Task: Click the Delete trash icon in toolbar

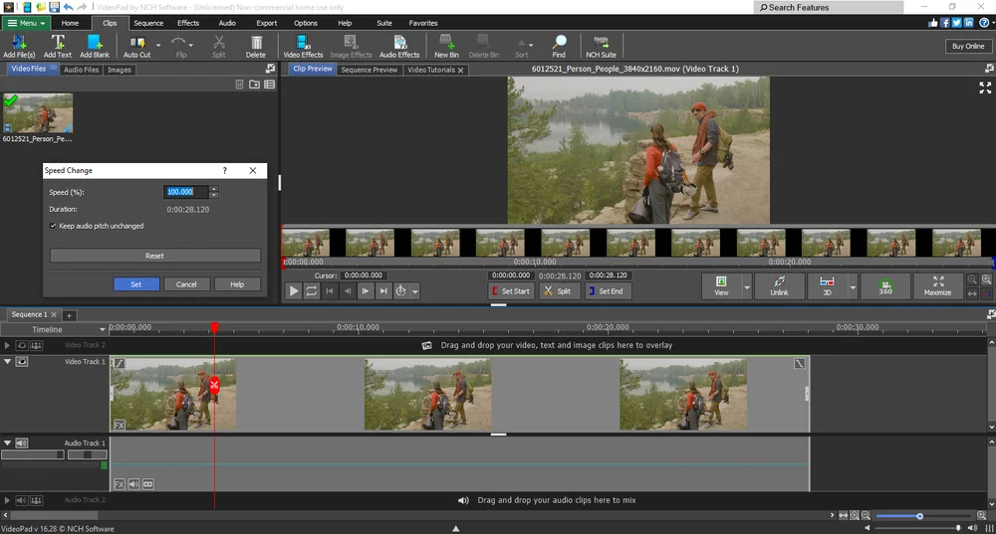Action: (x=256, y=46)
